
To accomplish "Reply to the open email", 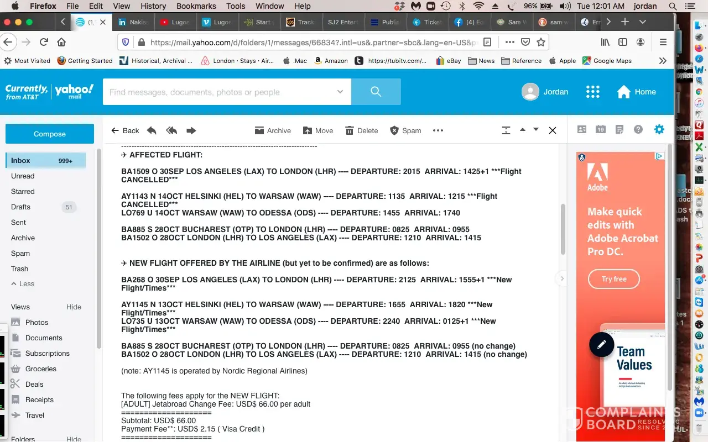I will pyautogui.click(x=152, y=130).
